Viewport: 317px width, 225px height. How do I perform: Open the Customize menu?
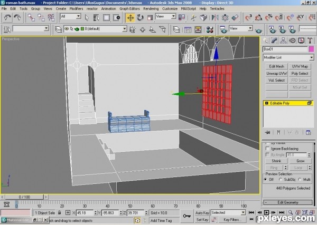[170, 8]
